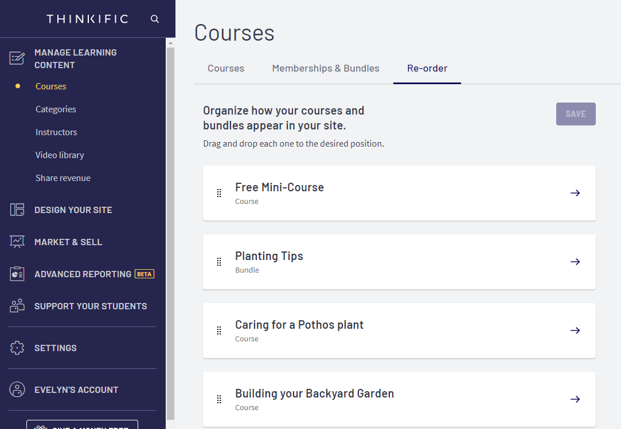Viewport: 621px width, 429px height.
Task: Expand Support Your Students menu
Action: 91,306
